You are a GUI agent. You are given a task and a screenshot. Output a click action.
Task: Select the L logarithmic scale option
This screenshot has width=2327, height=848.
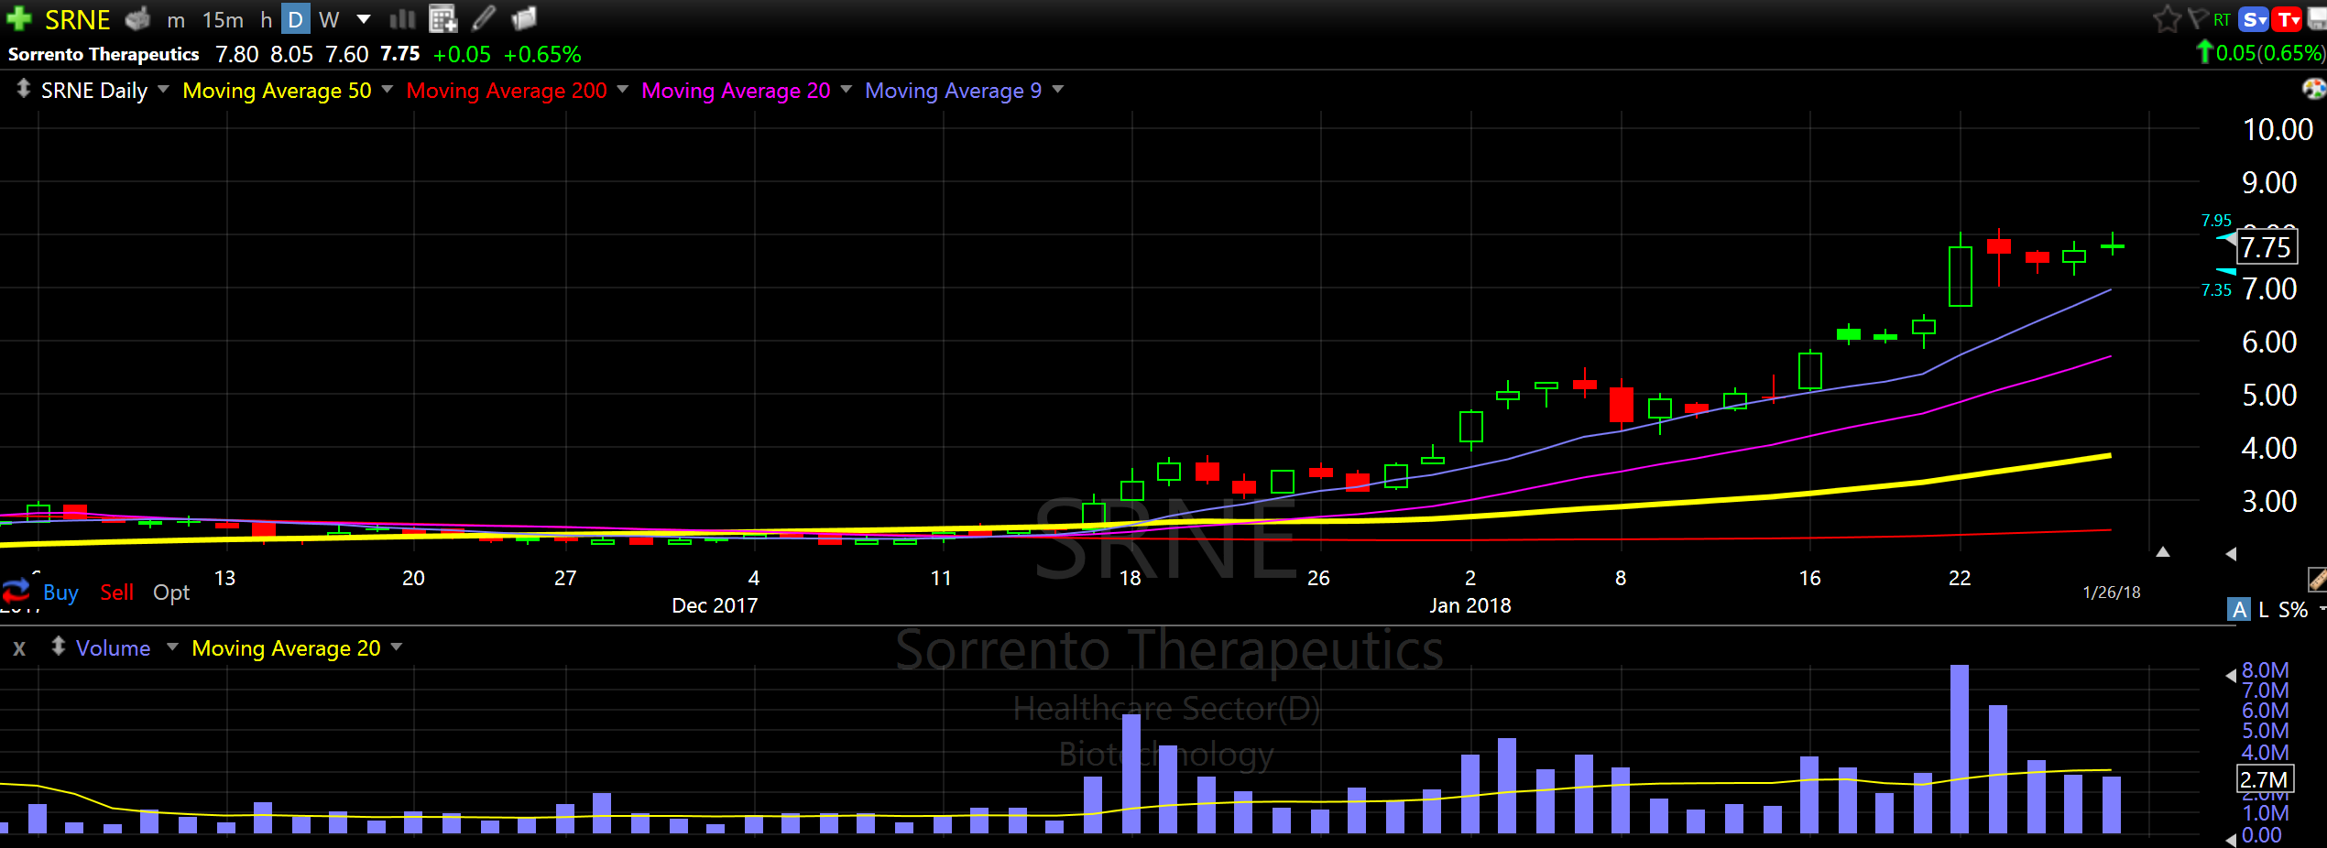point(2263,610)
